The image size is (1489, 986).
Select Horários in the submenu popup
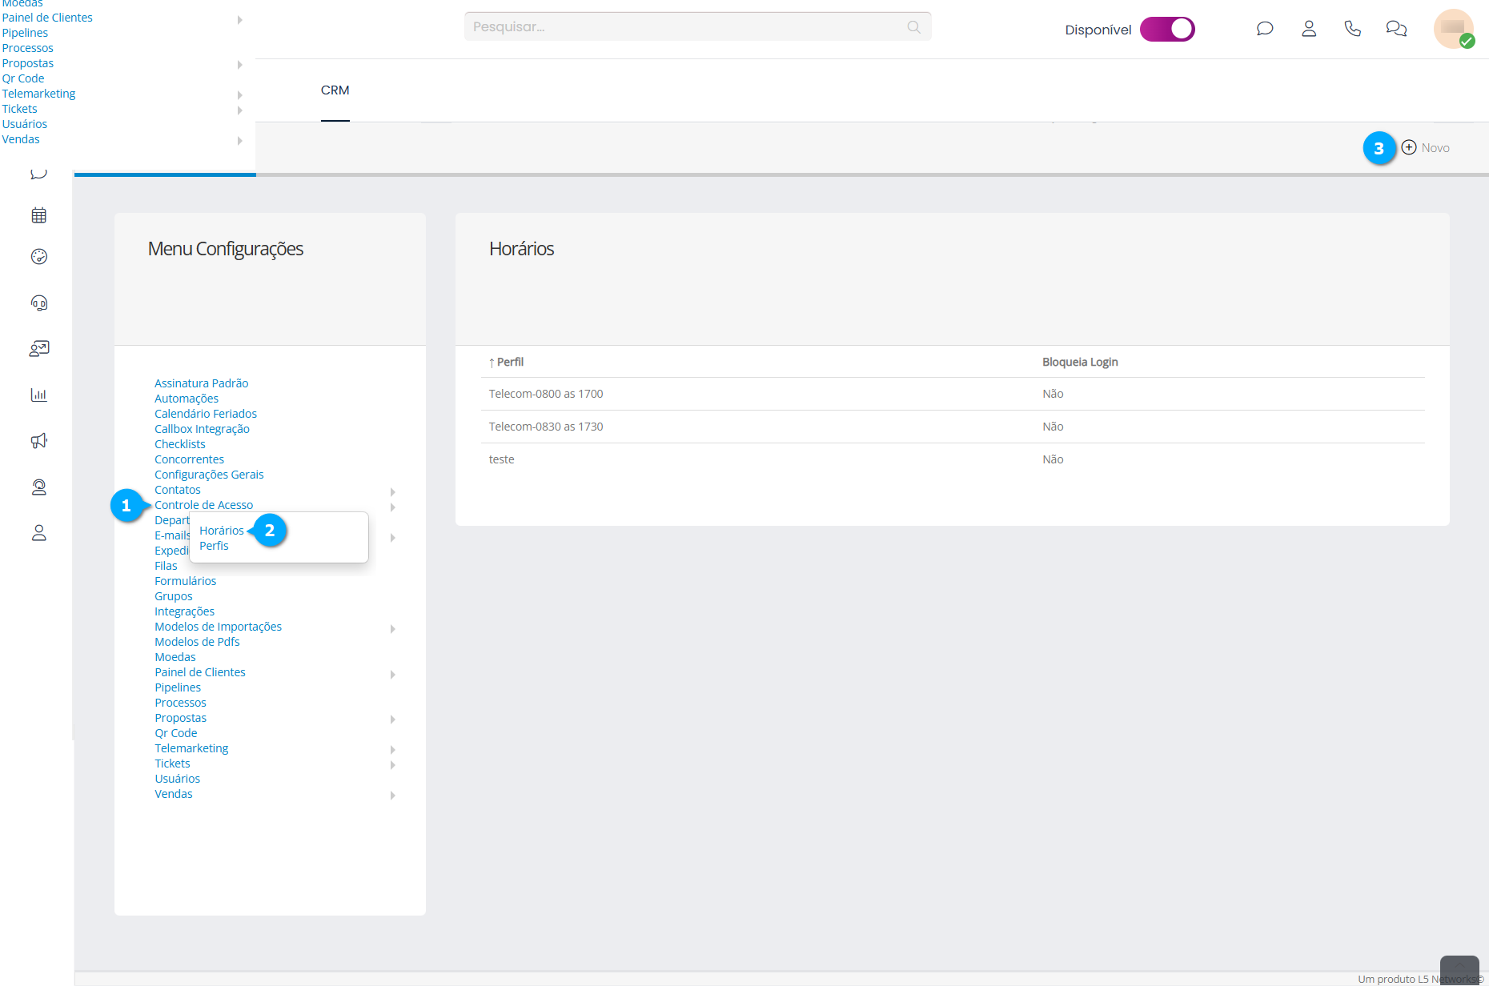pyautogui.click(x=222, y=531)
